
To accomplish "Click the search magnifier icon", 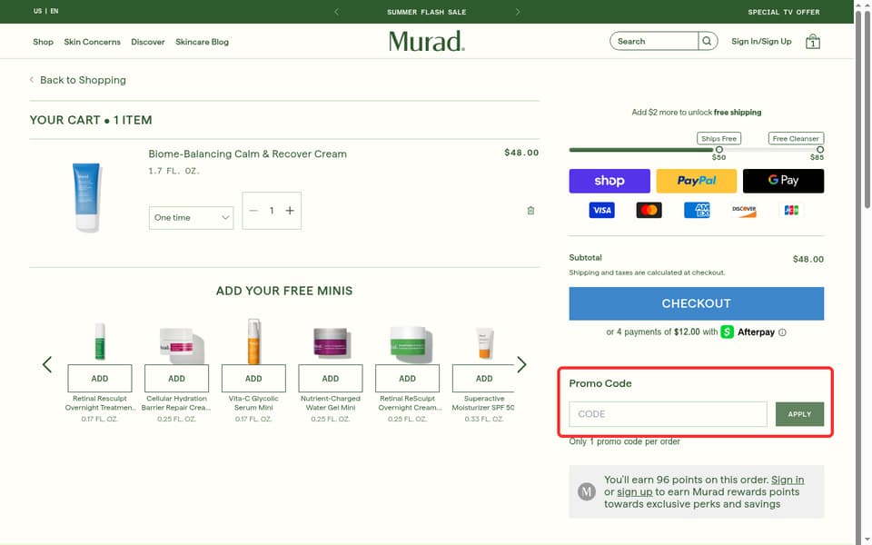I will (707, 41).
